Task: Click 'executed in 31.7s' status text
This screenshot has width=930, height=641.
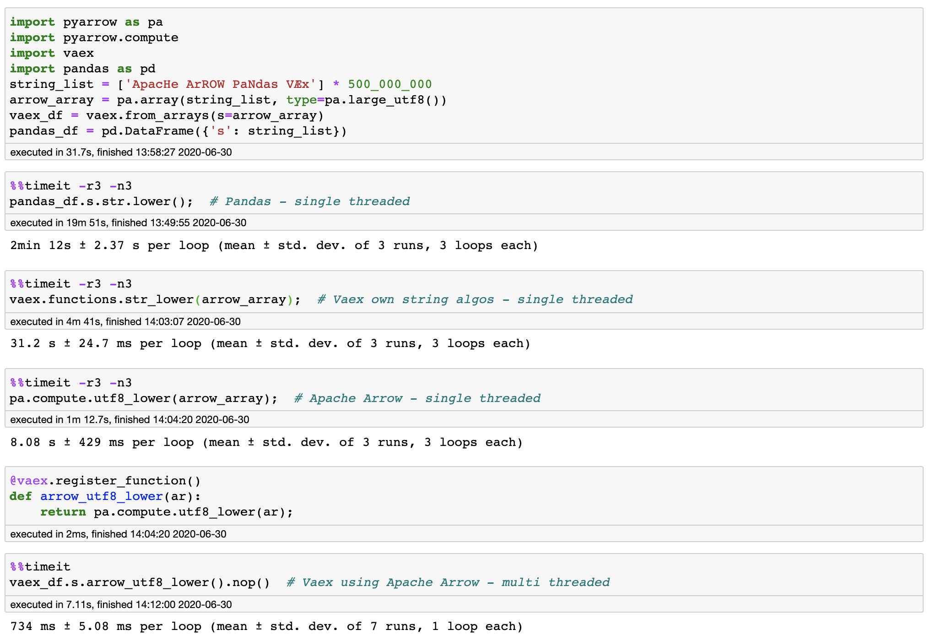Action: pos(121,152)
